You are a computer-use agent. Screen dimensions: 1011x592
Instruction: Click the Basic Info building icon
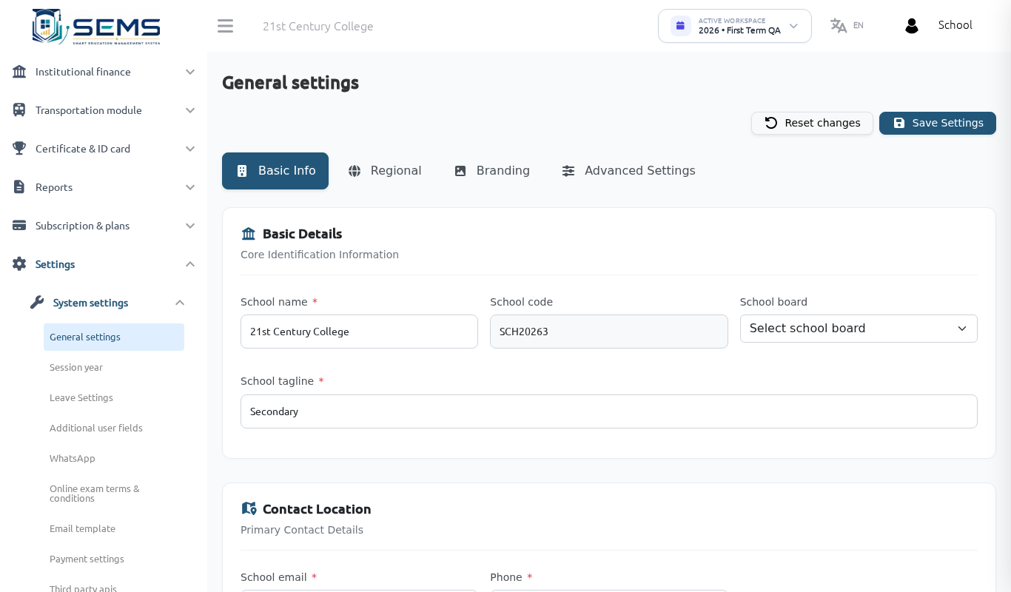click(x=242, y=171)
